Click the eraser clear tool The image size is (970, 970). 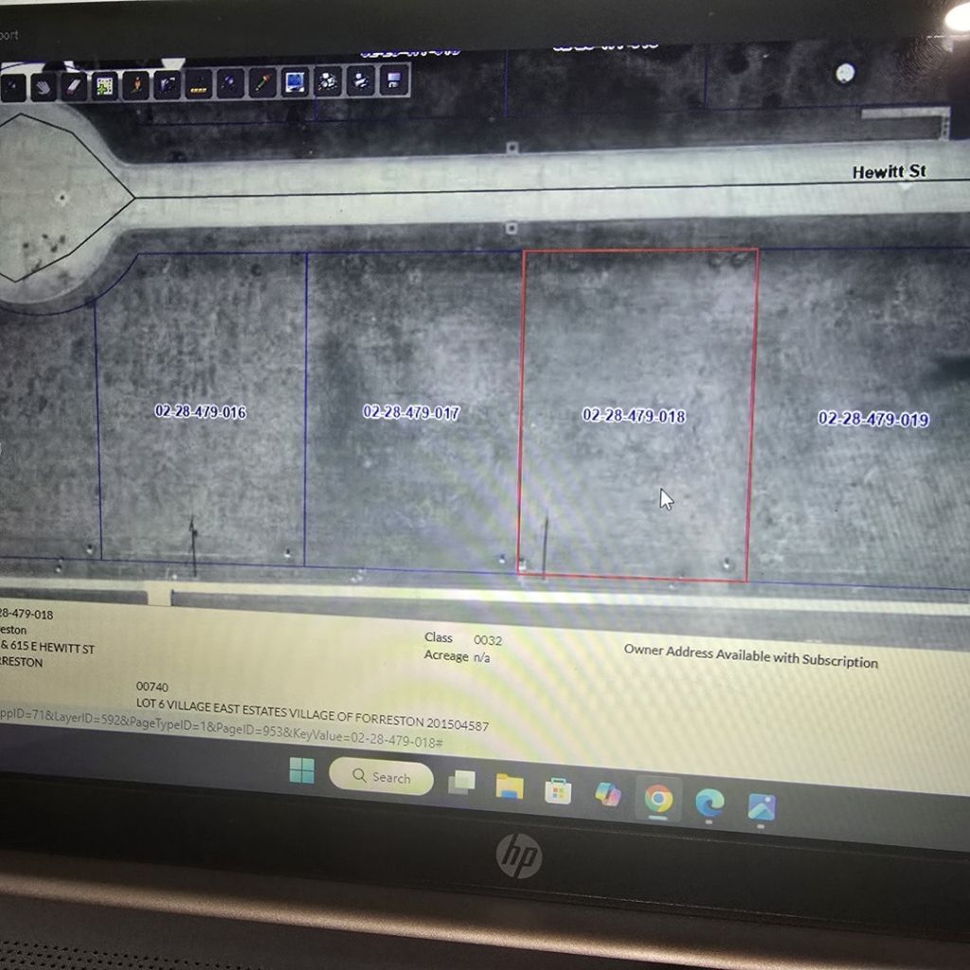[x=74, y=87]
